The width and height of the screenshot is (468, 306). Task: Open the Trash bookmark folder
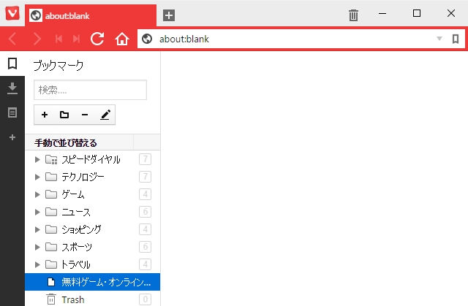click(x=93, y=299)
